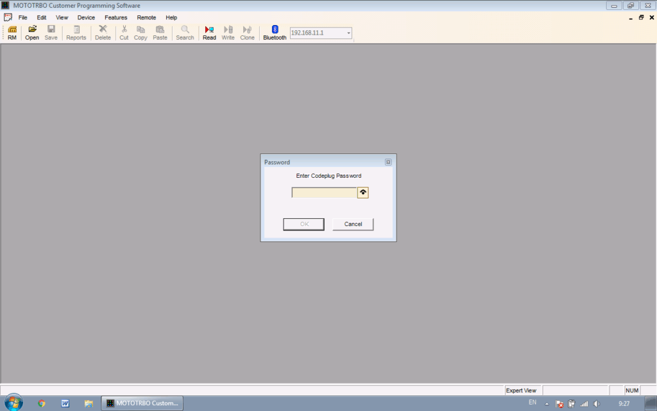
Task: Click the Bluetooth toolbar icon
Action: pos(275,33)
